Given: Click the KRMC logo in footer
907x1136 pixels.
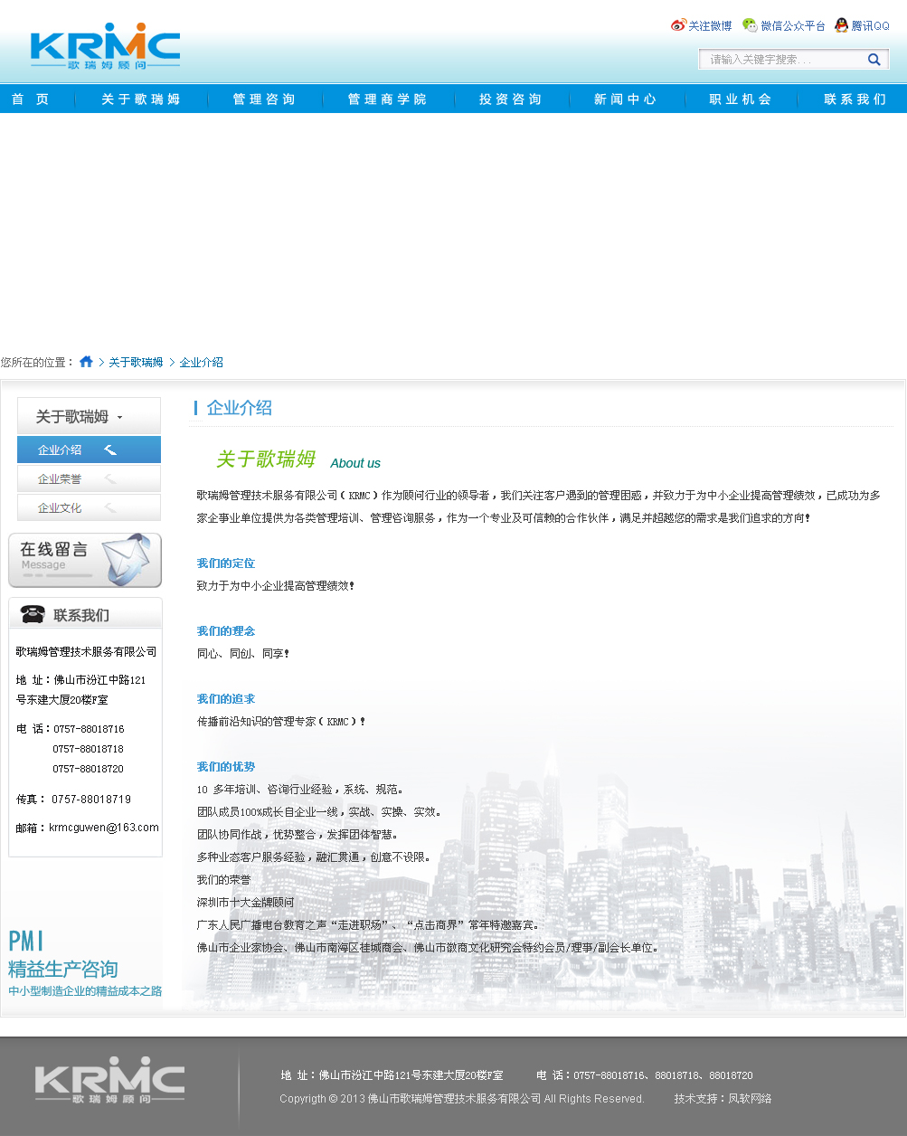Looking at the screenshot, I should click(109, 1080).
